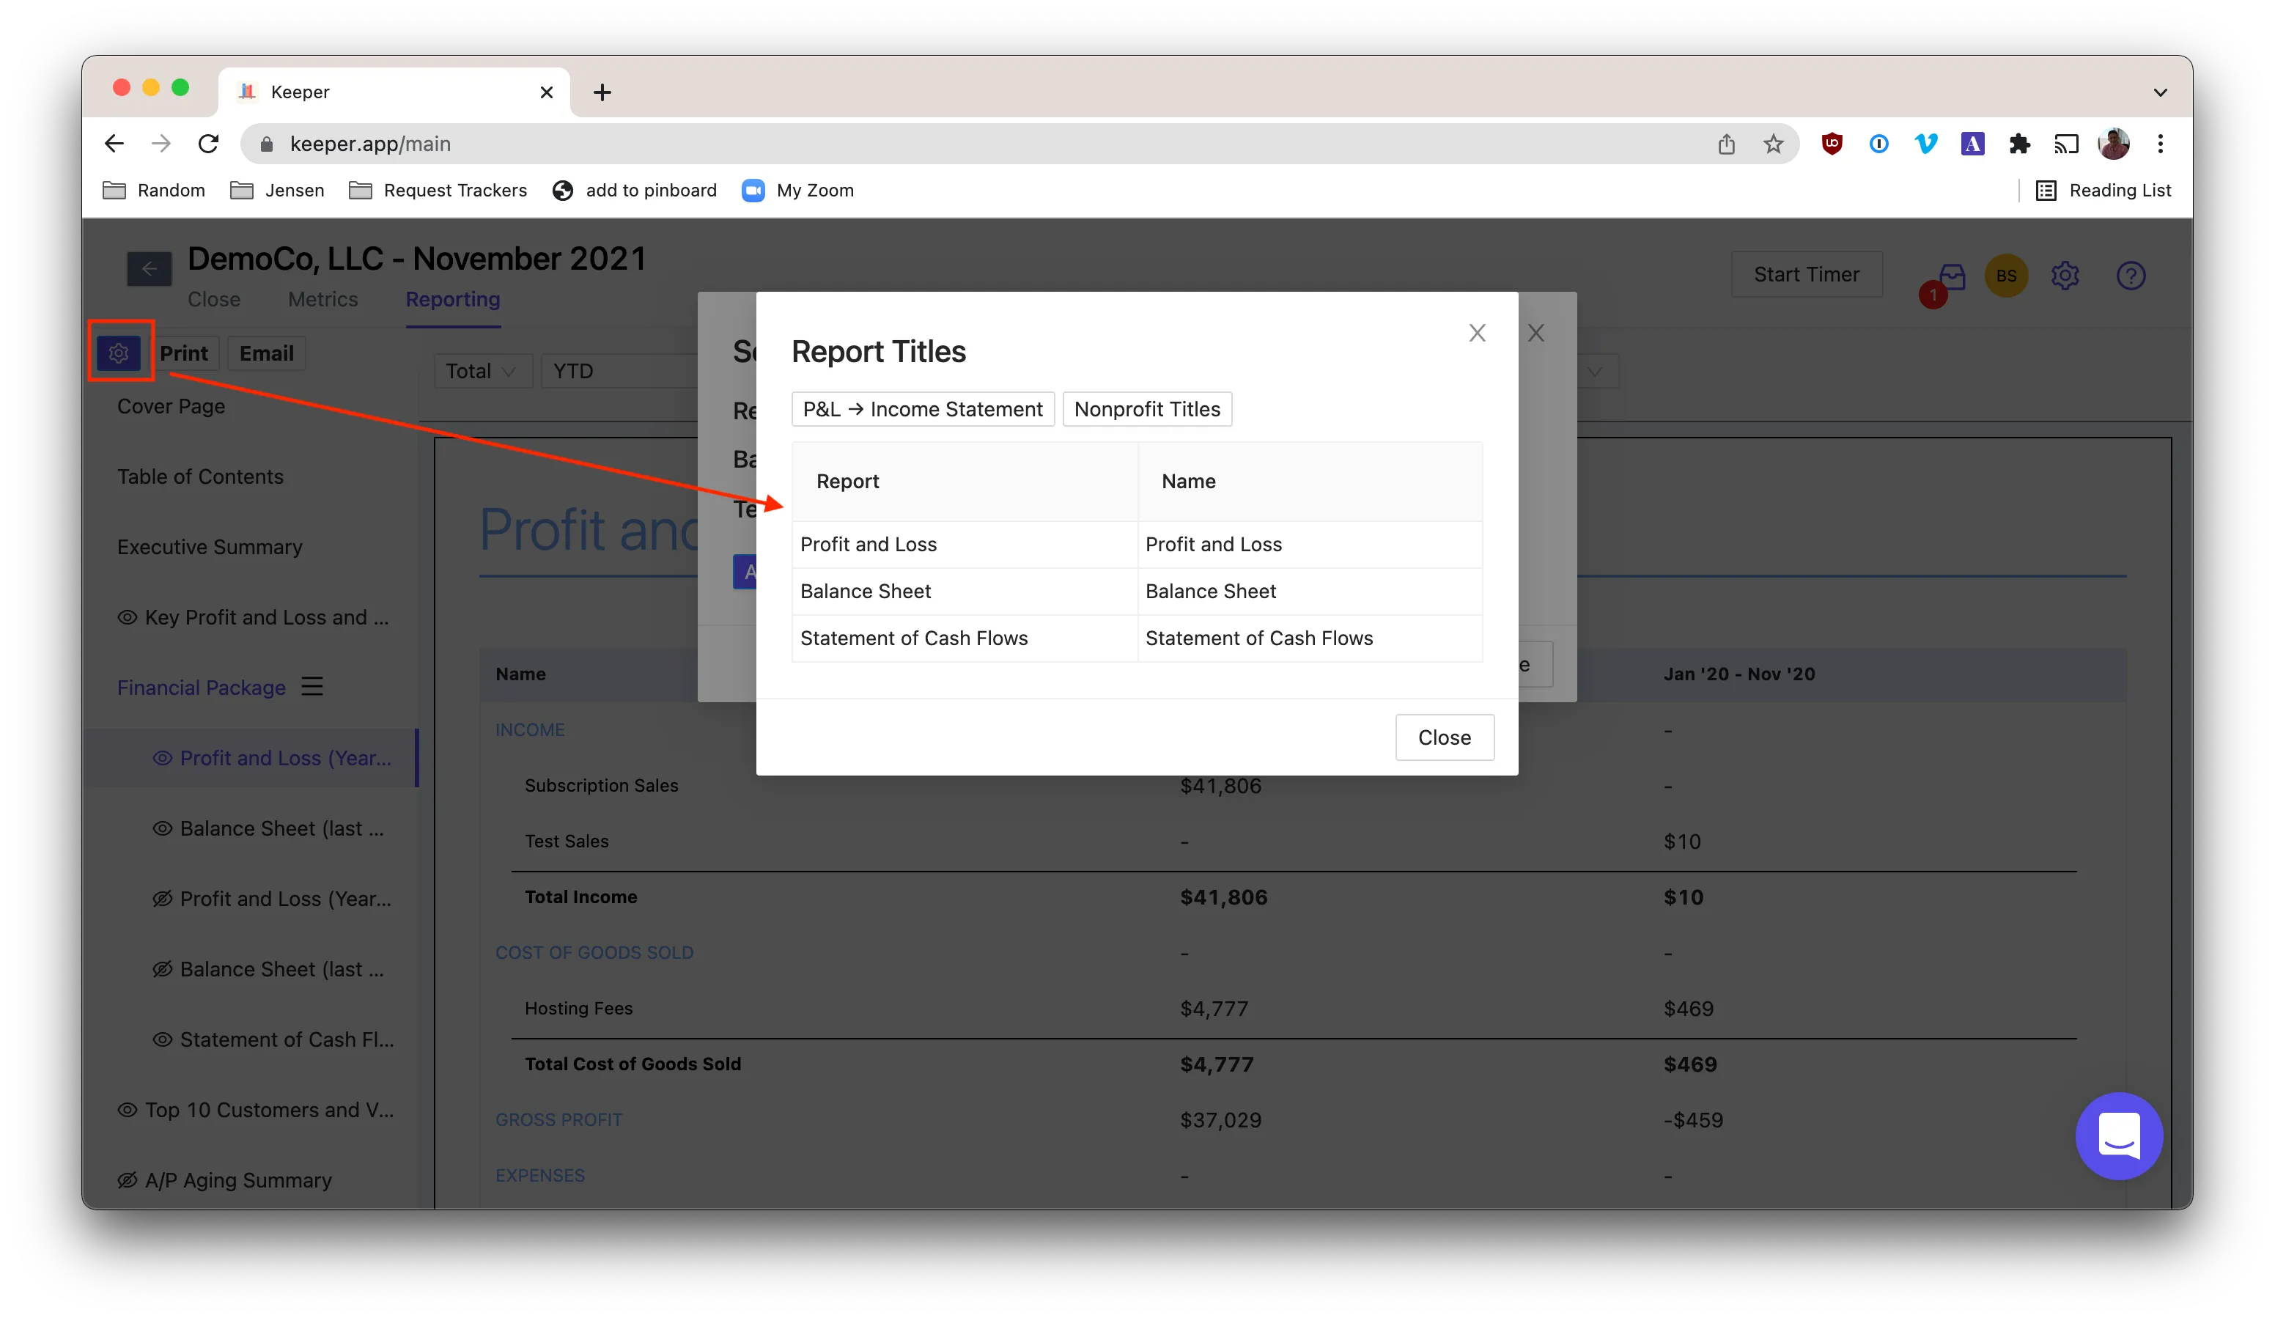Open the Intercom chat bubble
The height and width of the screenshot is (1318, 2275).
pos(2118,1135)
